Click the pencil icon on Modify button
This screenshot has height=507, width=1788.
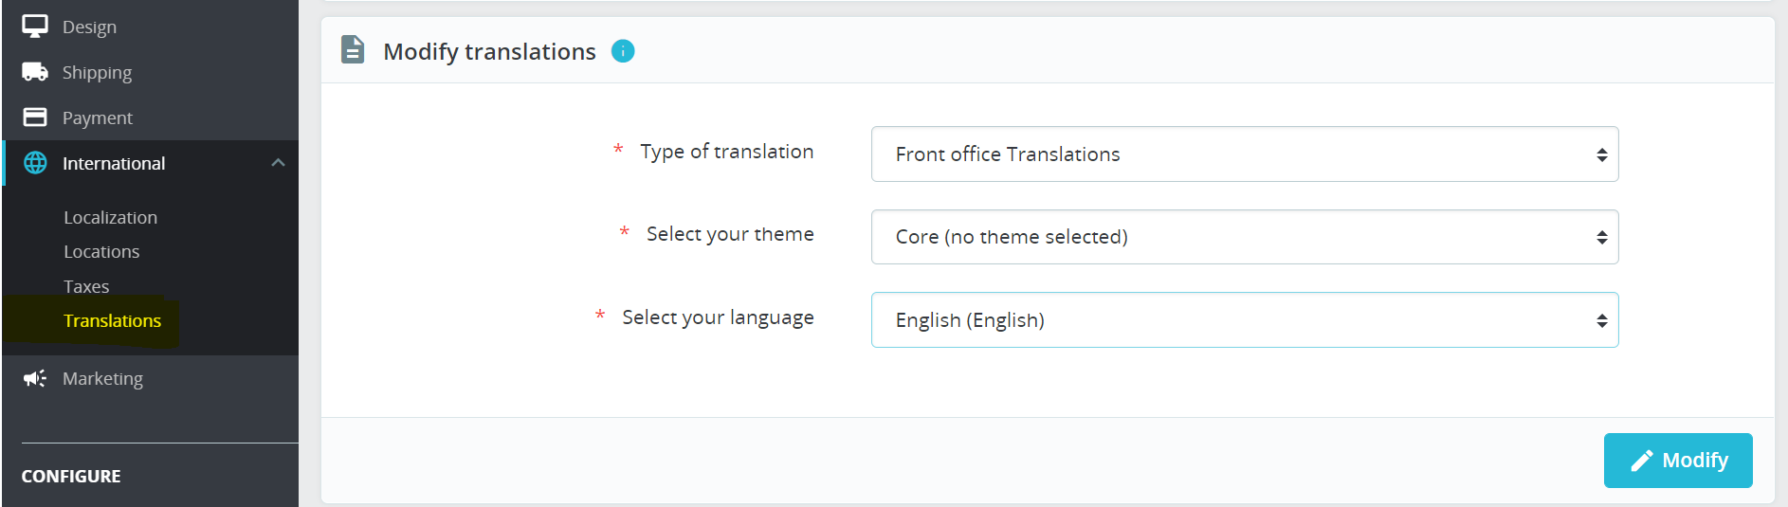click(1641, 461)
